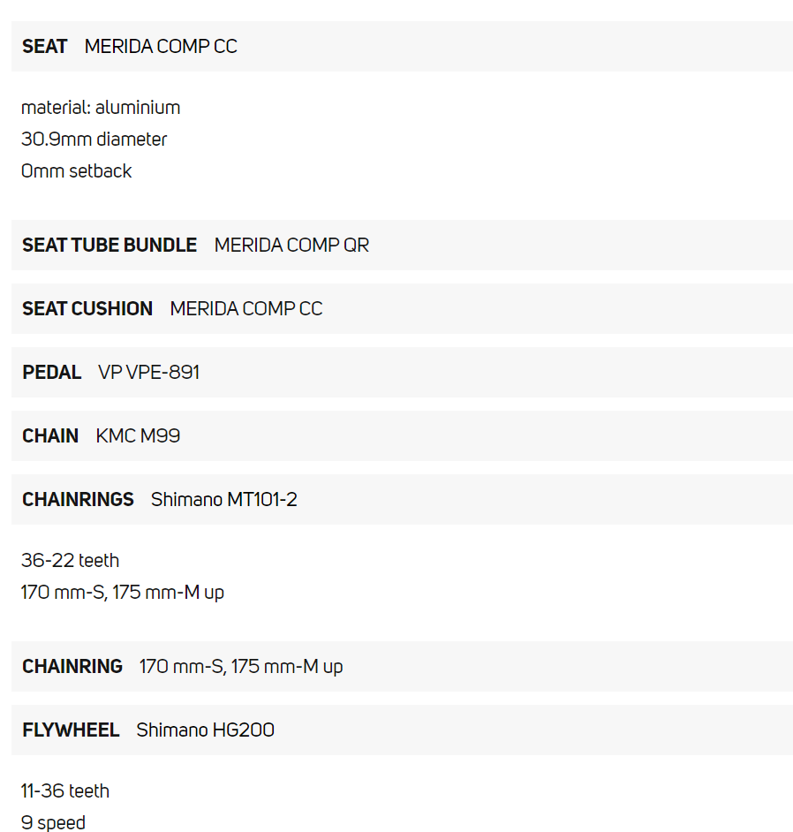Screen dimensions: 793x832
Task: Click Shimano HG200 flywheel value
Action: tap(205, 730)
